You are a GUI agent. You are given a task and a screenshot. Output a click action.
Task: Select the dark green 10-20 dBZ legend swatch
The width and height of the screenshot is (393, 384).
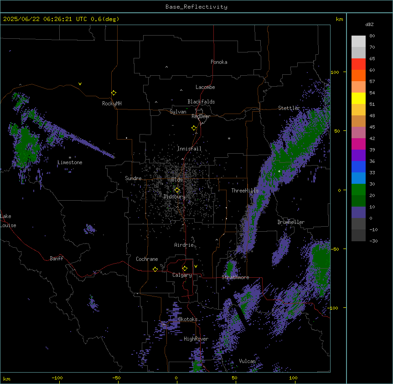pos(358,201)
